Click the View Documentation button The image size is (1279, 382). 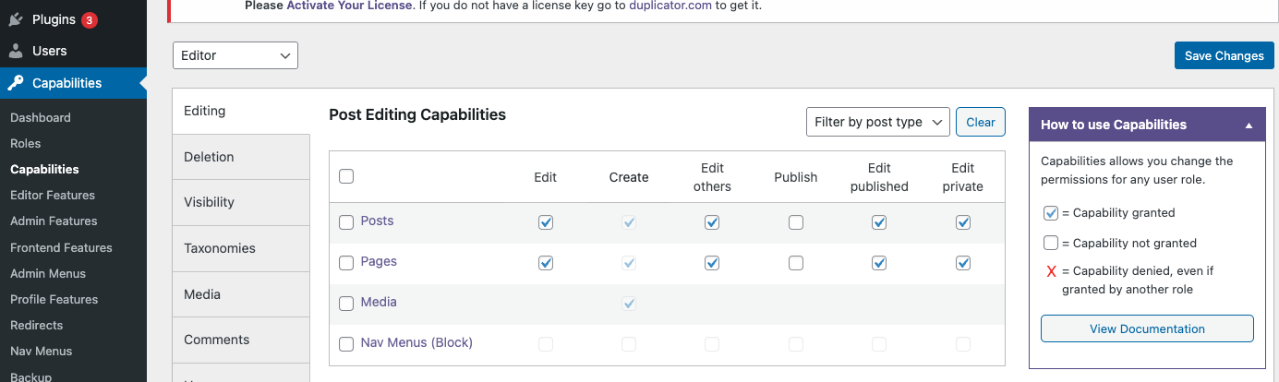coord(1147,328)
